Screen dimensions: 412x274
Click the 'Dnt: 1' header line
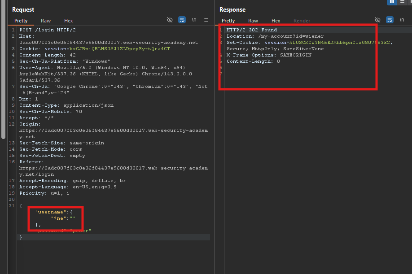click(x=29, y=99)
